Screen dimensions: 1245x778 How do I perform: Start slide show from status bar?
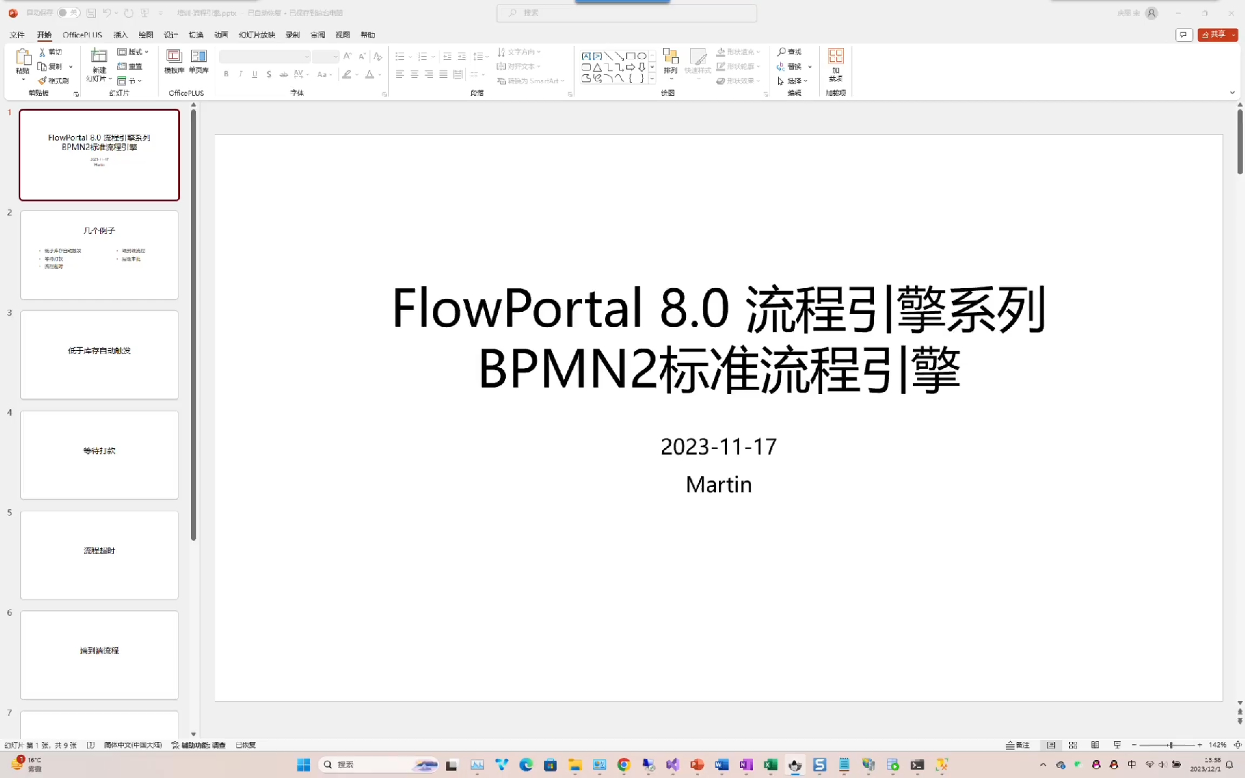pyautogui.click(x=1117, y=745)
